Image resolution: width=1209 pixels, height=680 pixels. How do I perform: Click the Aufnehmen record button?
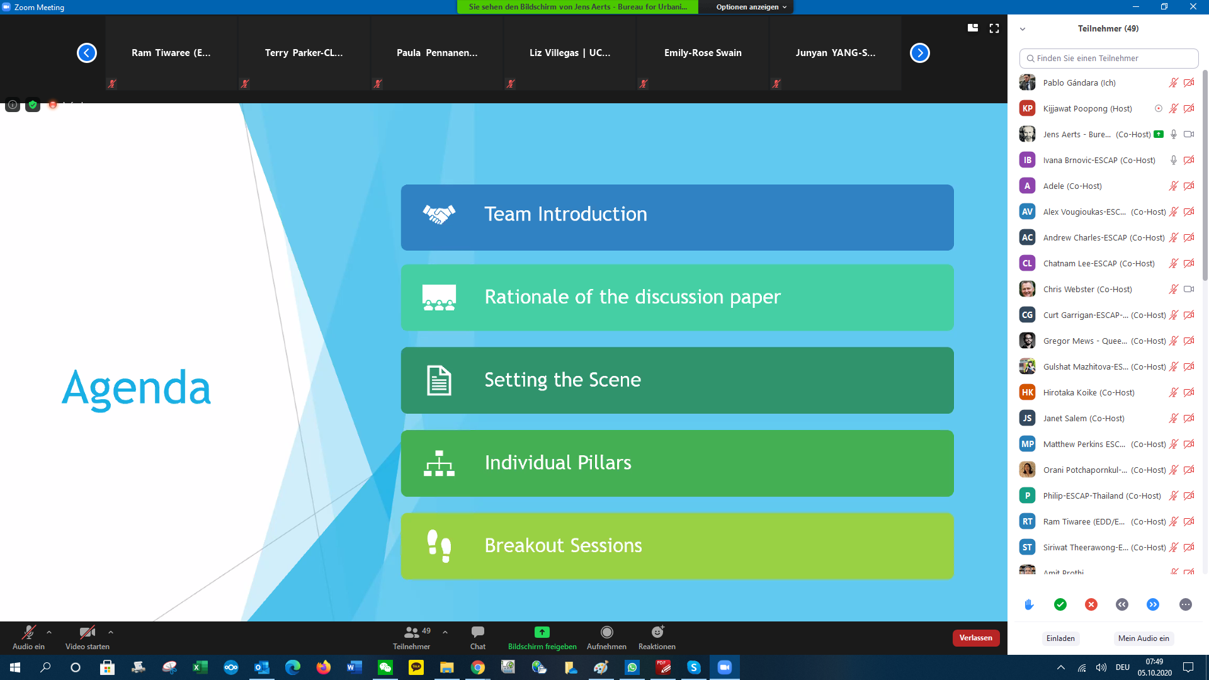point(606,632)
